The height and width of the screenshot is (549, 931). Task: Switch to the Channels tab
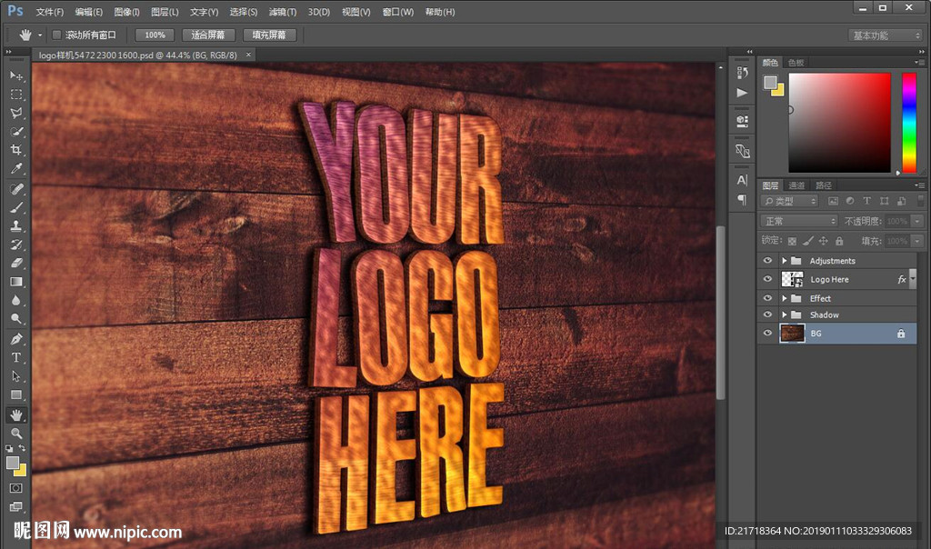click(x=796, y=185)
